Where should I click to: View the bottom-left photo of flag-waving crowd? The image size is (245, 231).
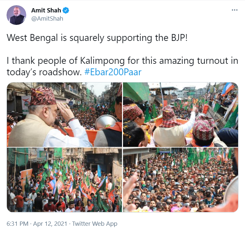[x=64, y=180]
